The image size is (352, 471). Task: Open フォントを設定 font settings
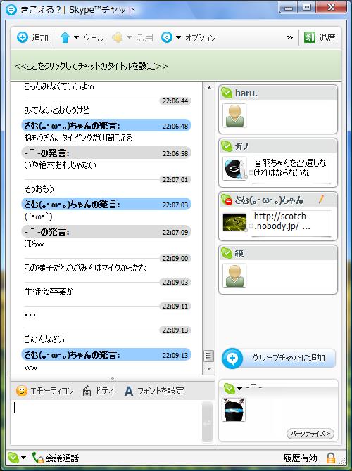pos(154,391)
